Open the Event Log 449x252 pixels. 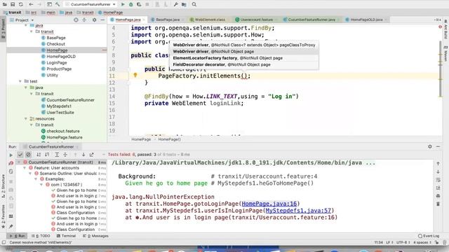[429, 236]
